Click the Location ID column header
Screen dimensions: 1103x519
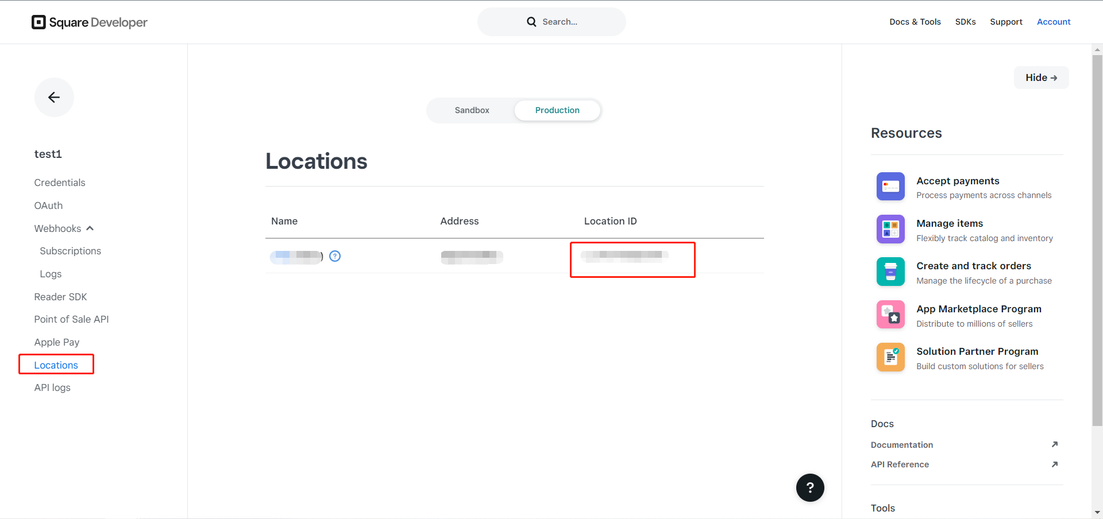(610, 221)
